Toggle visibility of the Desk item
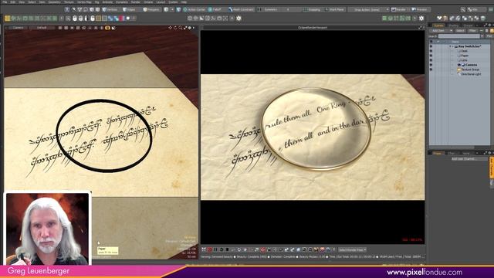494x278 pixels. click(431, 51)
